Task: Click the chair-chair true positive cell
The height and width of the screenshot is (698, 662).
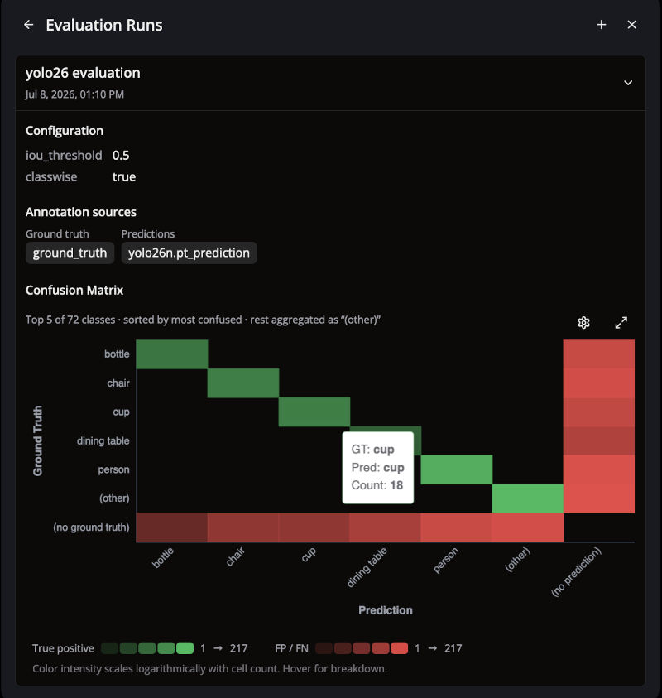Action: click(243, 383)
